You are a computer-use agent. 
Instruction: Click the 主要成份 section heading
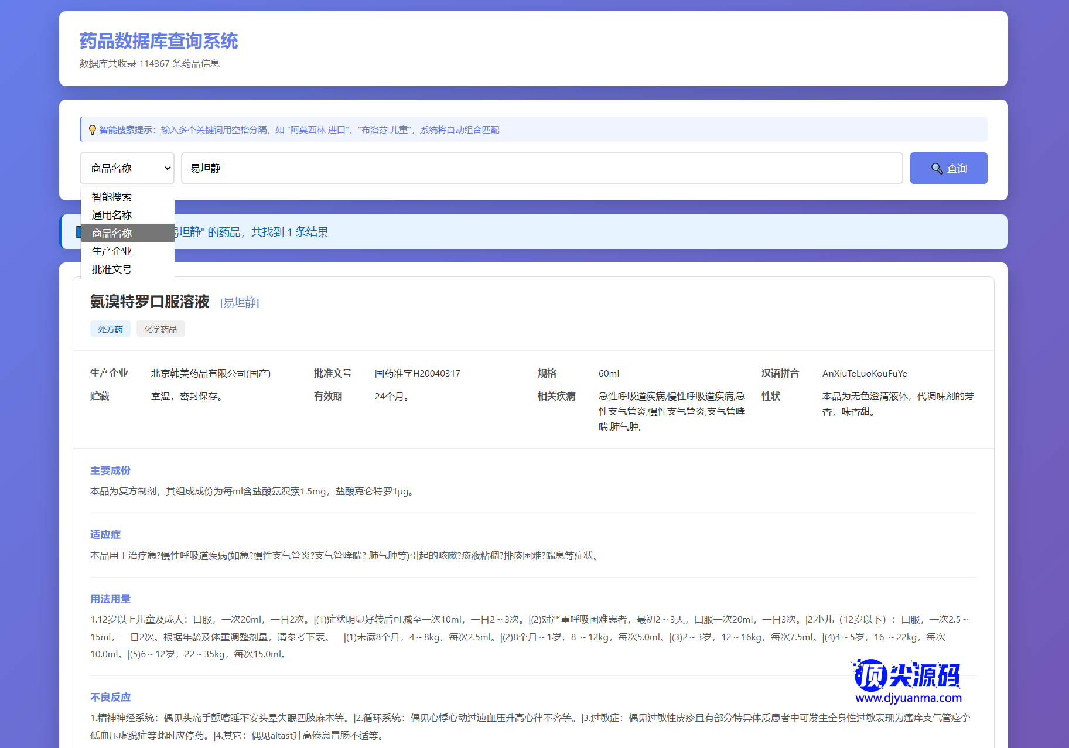coord(110,470)
